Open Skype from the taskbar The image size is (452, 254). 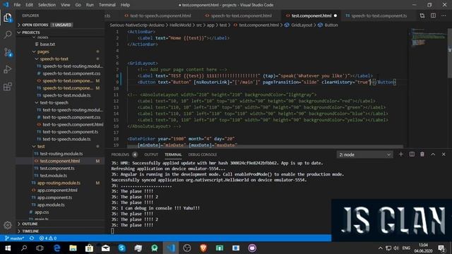122,248
